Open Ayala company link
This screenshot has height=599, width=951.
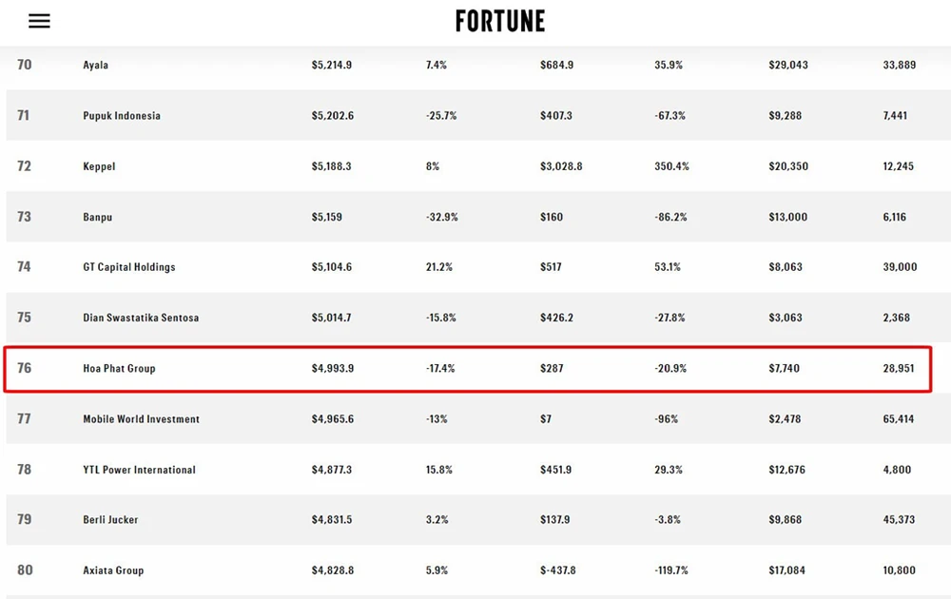pos(96,66)
